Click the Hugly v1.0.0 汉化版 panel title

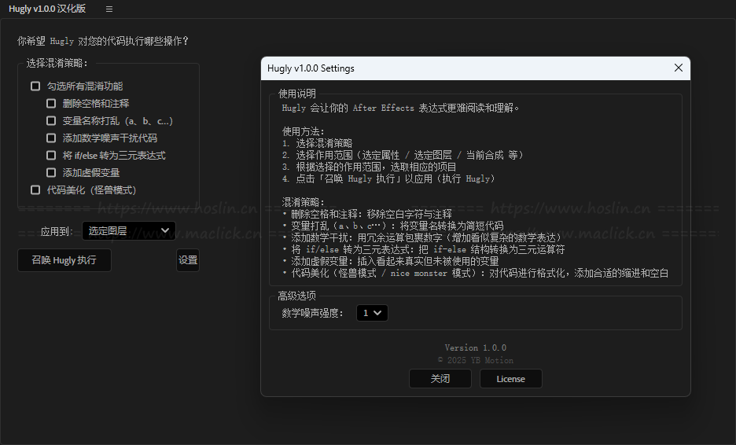(x=47, y=9)
